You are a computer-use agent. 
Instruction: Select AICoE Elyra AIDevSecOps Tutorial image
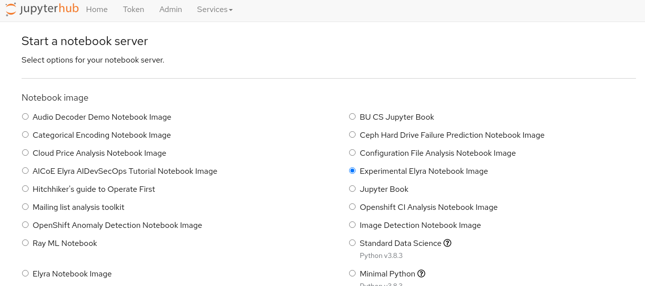point(25,171)
